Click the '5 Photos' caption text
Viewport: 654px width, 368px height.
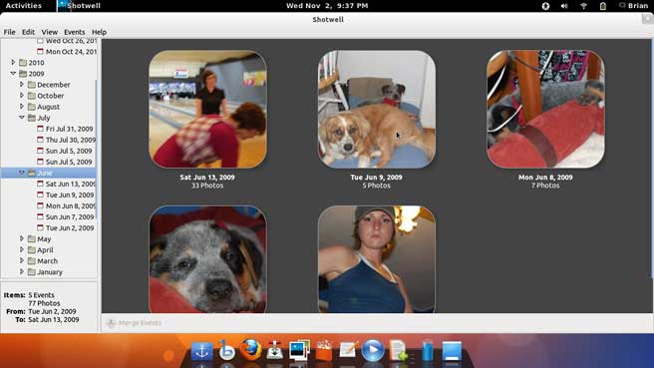pos(376,185)
